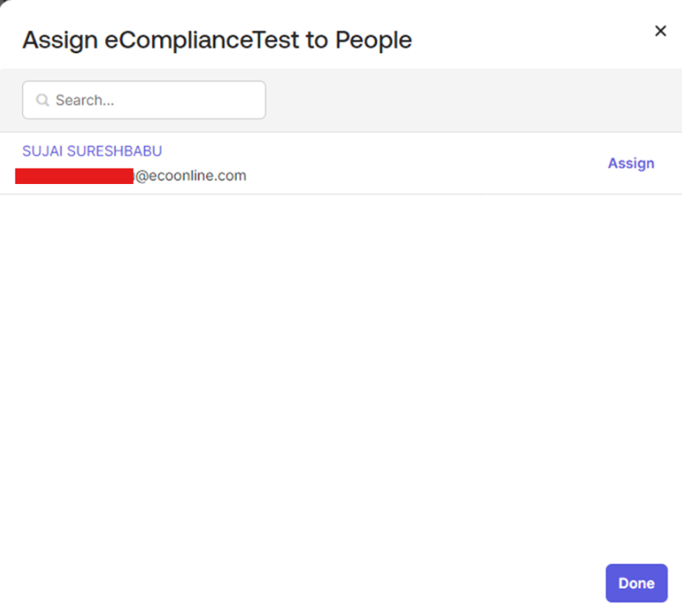The width and height of the screenshot is (682, 605).
Task: Open SUJAI SURESHBABU's profile link
Action: [92, 152]
